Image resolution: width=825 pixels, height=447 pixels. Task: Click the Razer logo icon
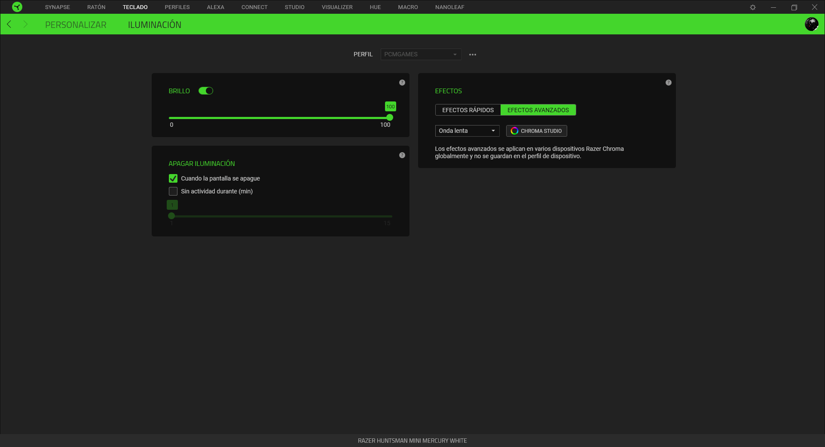(17, 7)
